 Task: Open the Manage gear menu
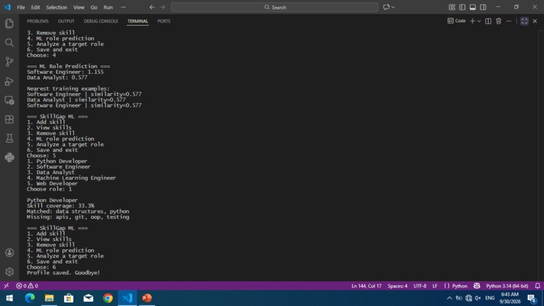pyautogui.click(x=9, y=272)
